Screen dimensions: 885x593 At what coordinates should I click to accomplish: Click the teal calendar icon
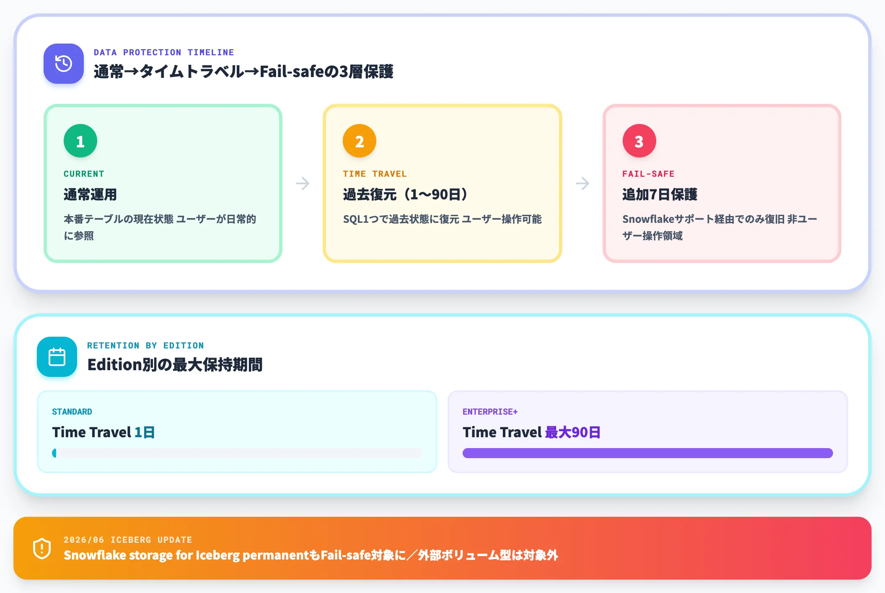pos(57,357)
